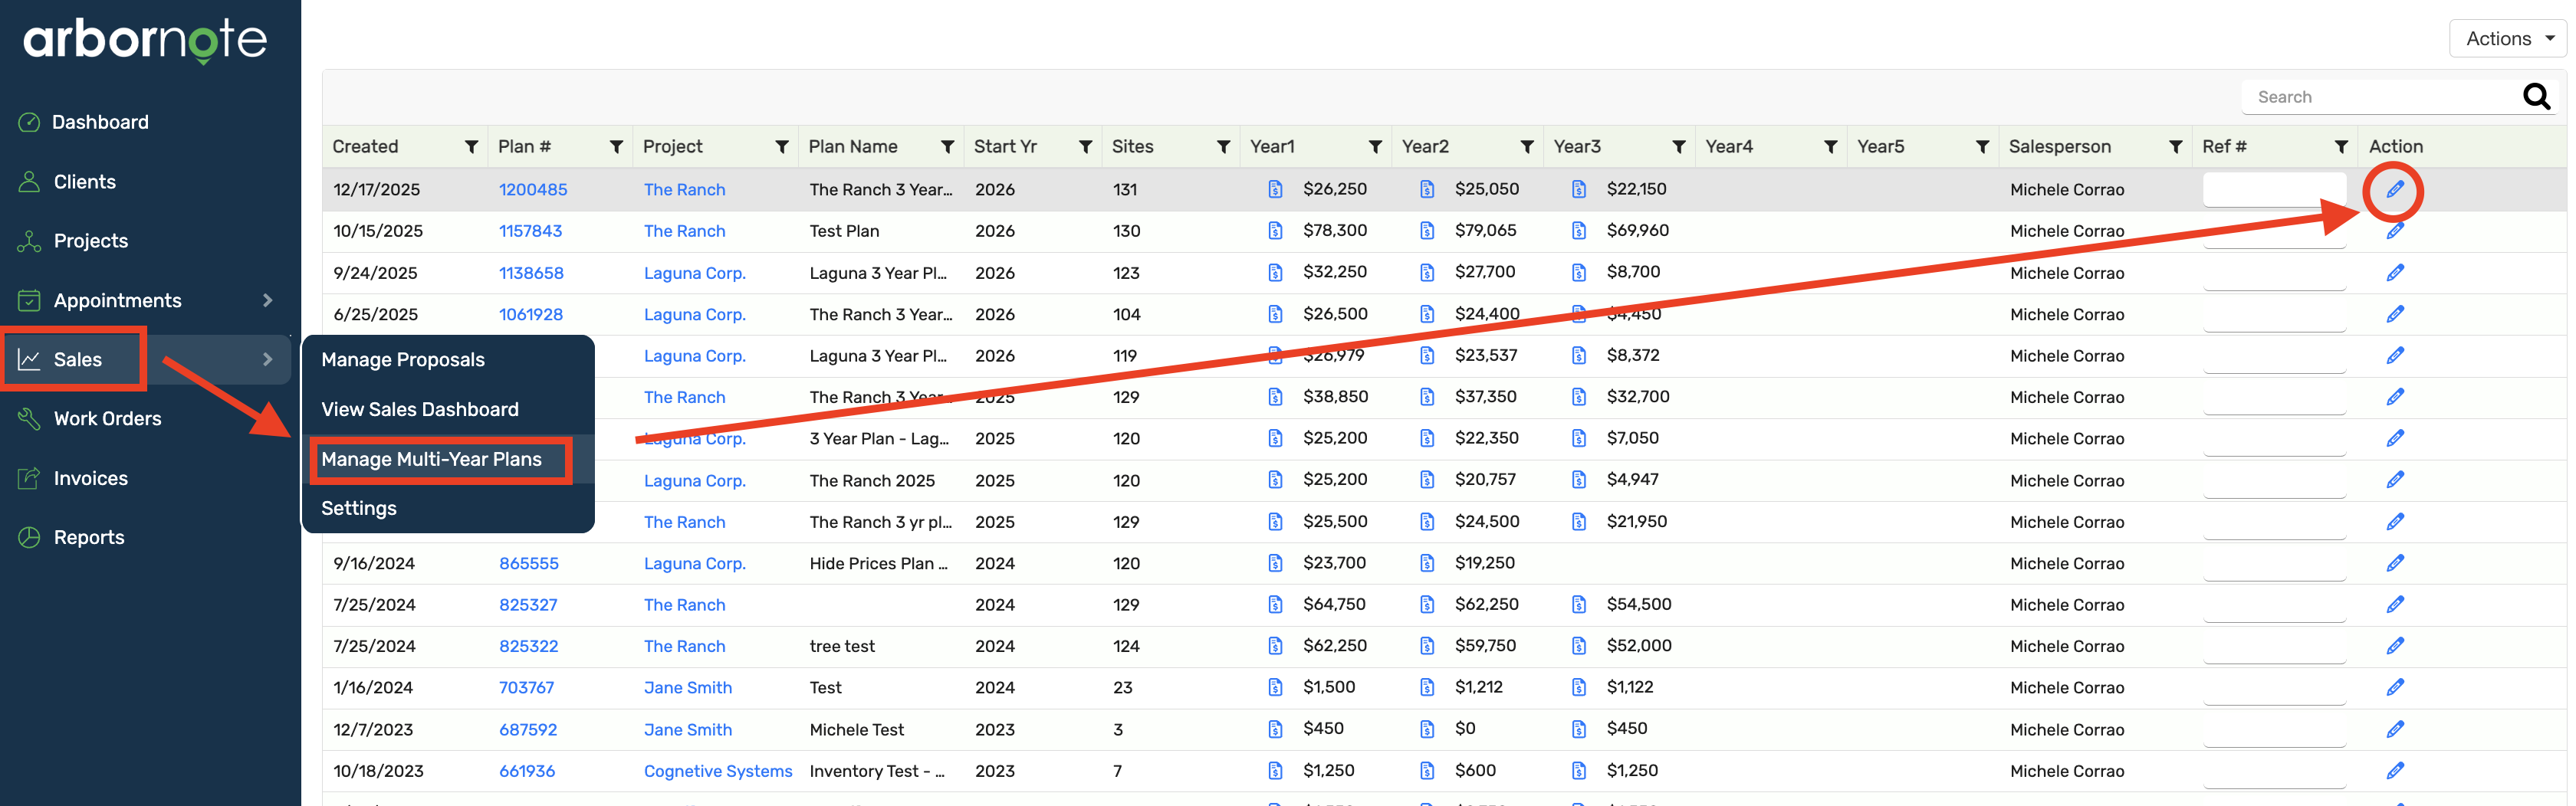Click Ref # field for plan 1200485

2273,190
